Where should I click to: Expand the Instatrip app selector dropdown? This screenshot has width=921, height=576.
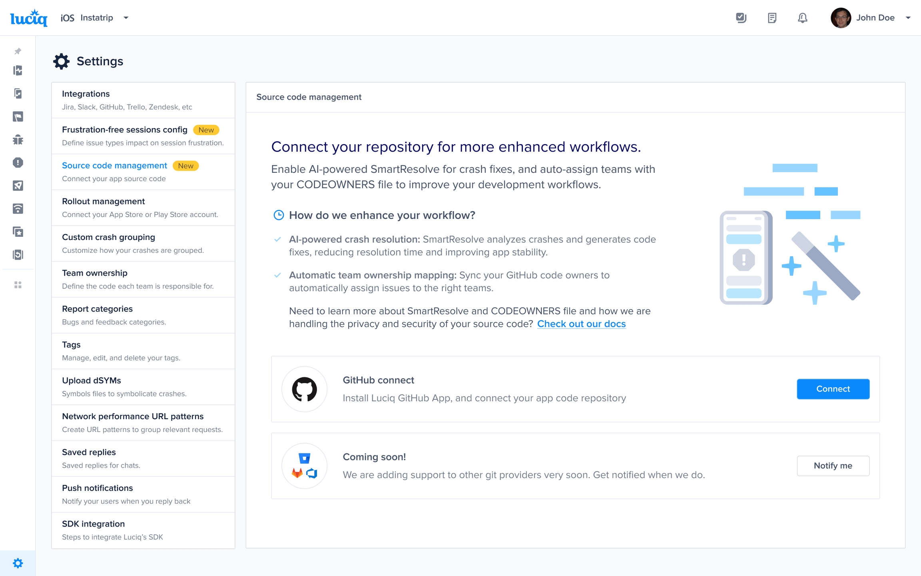click(126, 18)
